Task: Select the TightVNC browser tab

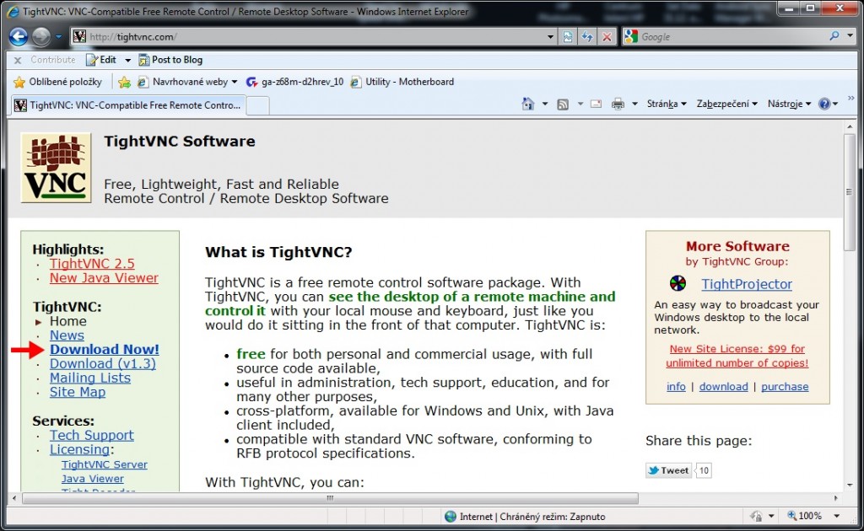Action: point(127,105)
